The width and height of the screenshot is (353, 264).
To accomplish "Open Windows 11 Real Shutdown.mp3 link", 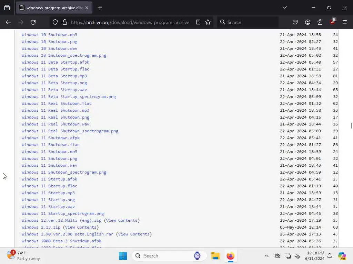I will [56, 110].
